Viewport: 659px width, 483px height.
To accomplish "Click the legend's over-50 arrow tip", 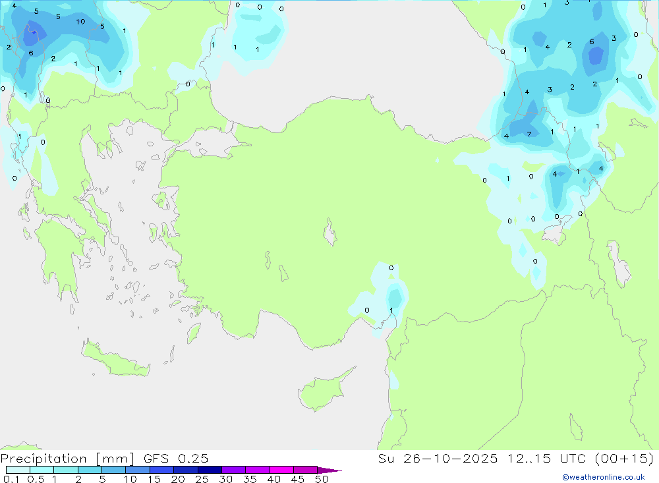I will tap(329, 470).
